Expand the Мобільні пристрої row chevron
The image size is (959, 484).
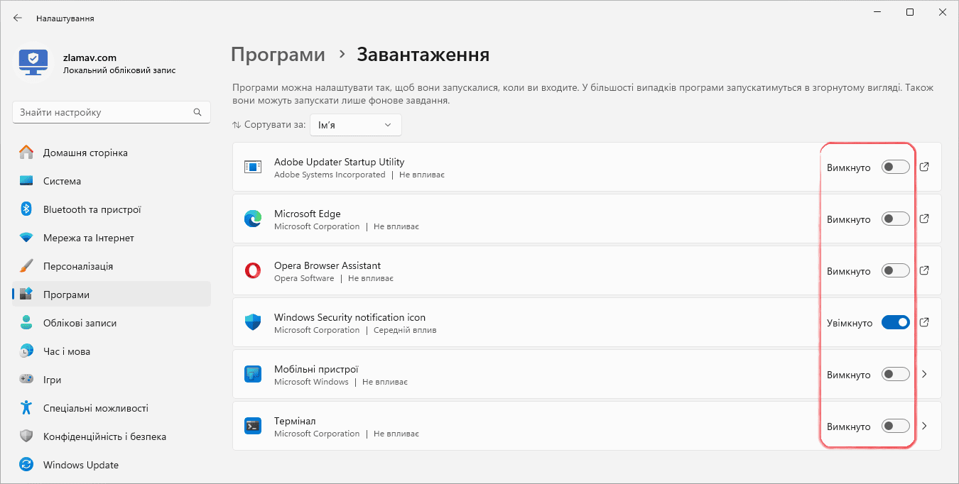924,374
